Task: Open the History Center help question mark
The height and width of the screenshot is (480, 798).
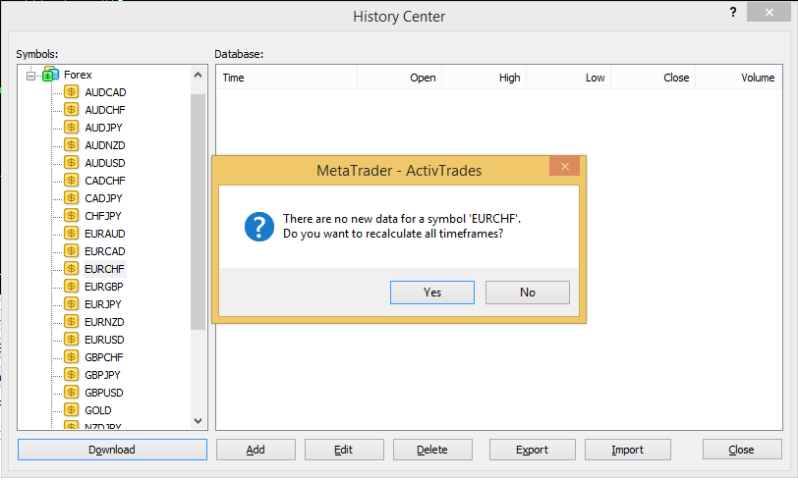Action: tap(733, 12)
